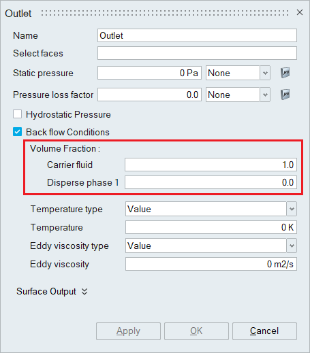The height and width of the screenshot is (353, 310).
Task: Click the OK button
Action: [196, 331]
